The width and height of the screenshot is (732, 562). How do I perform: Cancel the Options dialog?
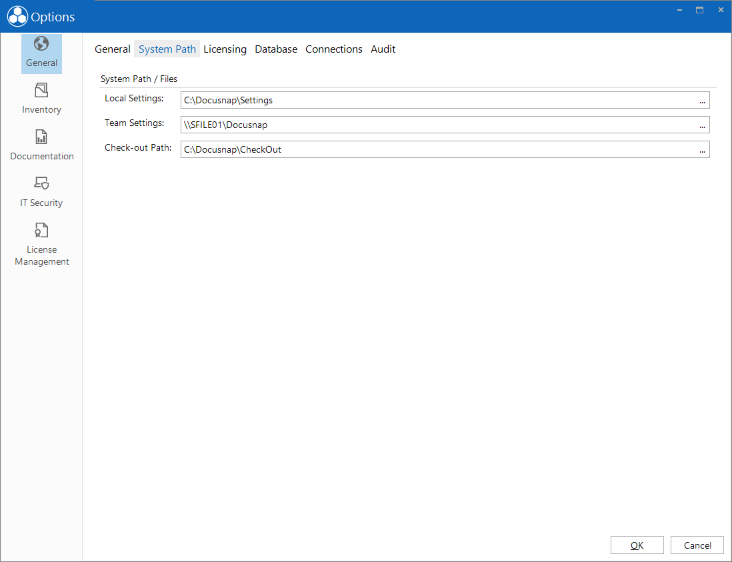pos(697,545)
